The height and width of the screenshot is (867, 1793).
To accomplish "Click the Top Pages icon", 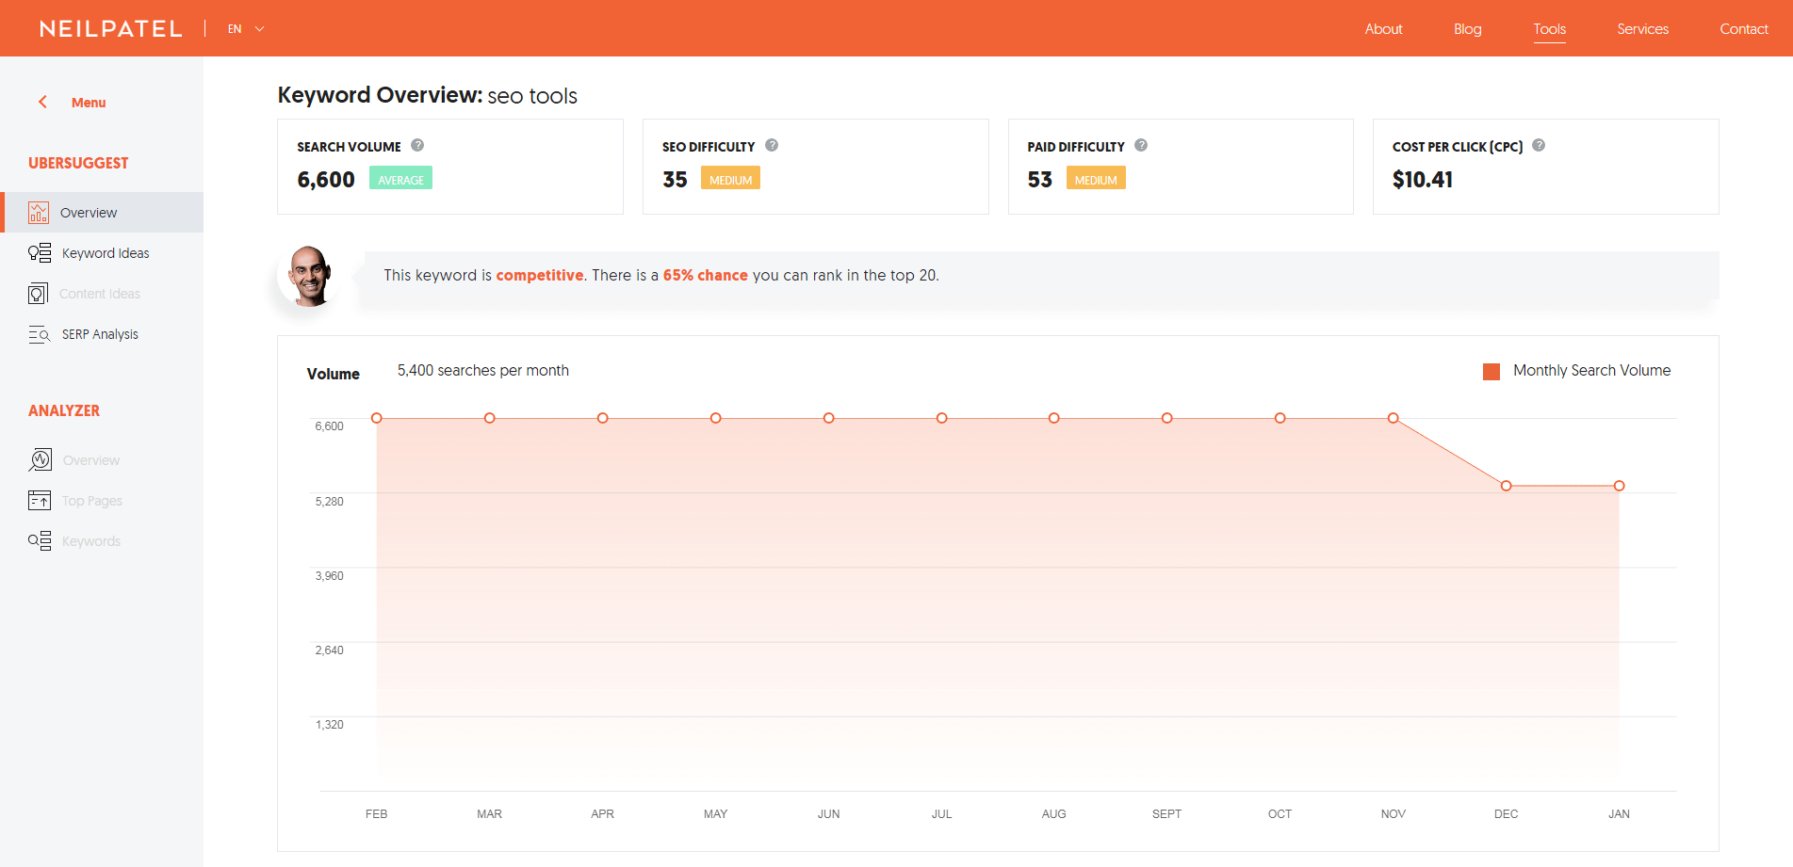I will [x=40, y=500].
